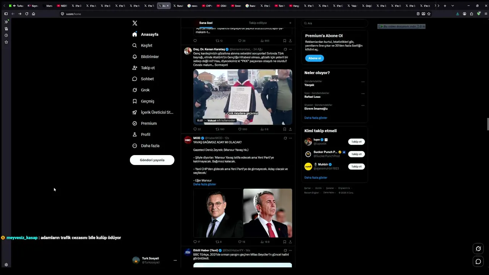Like the HaberMOD post

click(240, 242)
